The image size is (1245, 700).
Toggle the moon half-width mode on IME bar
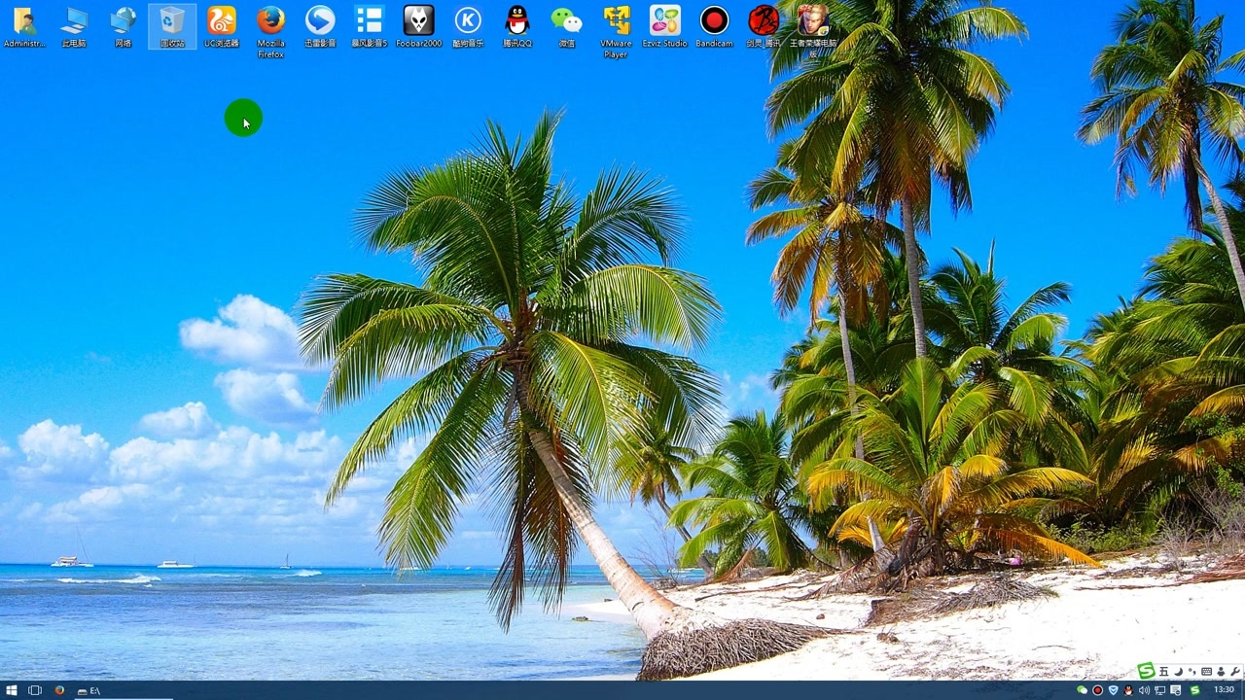point(1178,672)
